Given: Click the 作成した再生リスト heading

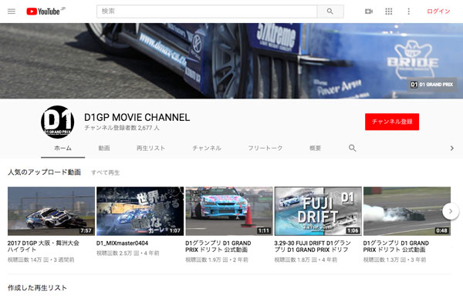Looking at the screenshot, I should tap(37, 288).
